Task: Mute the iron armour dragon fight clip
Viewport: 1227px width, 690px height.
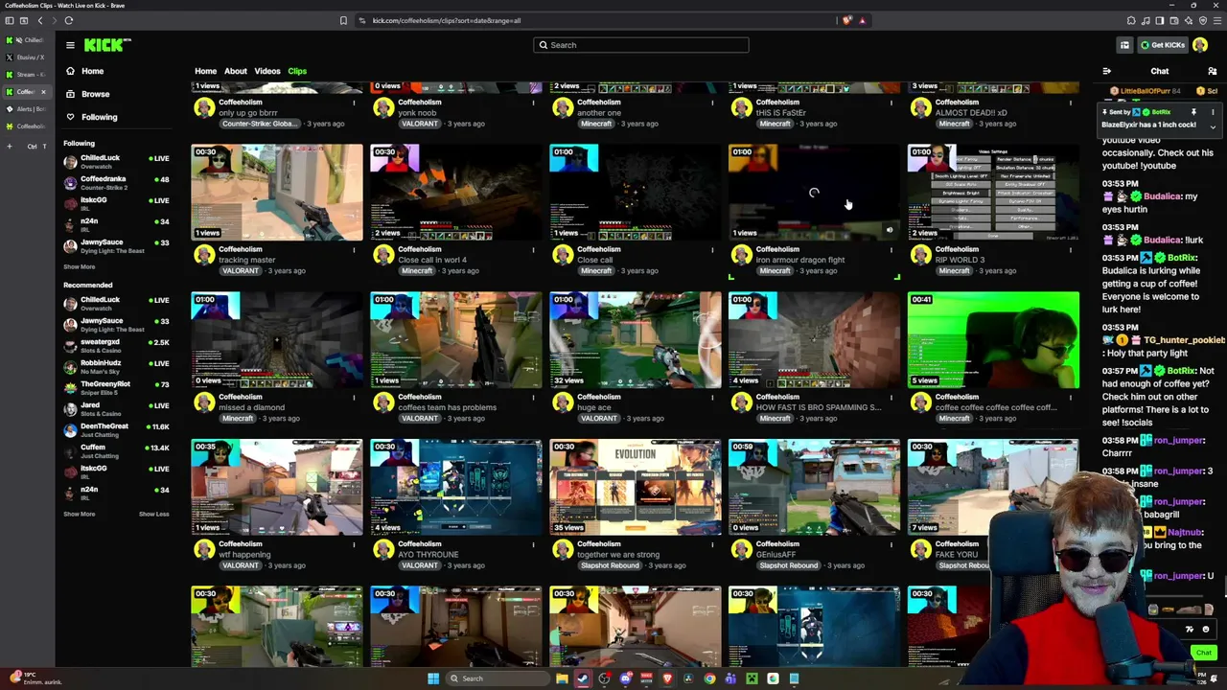Action: click(889, 230)
